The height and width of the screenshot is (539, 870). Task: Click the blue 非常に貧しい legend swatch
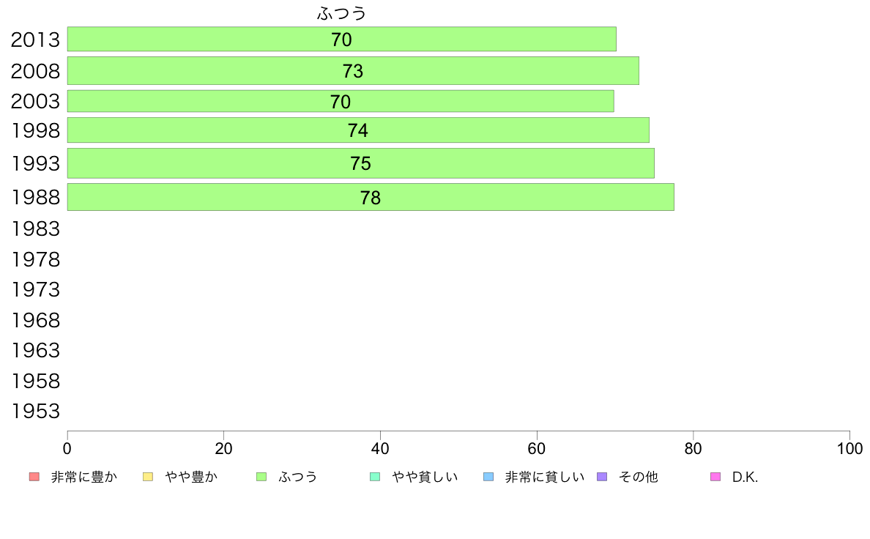click(x=488, y=477)
